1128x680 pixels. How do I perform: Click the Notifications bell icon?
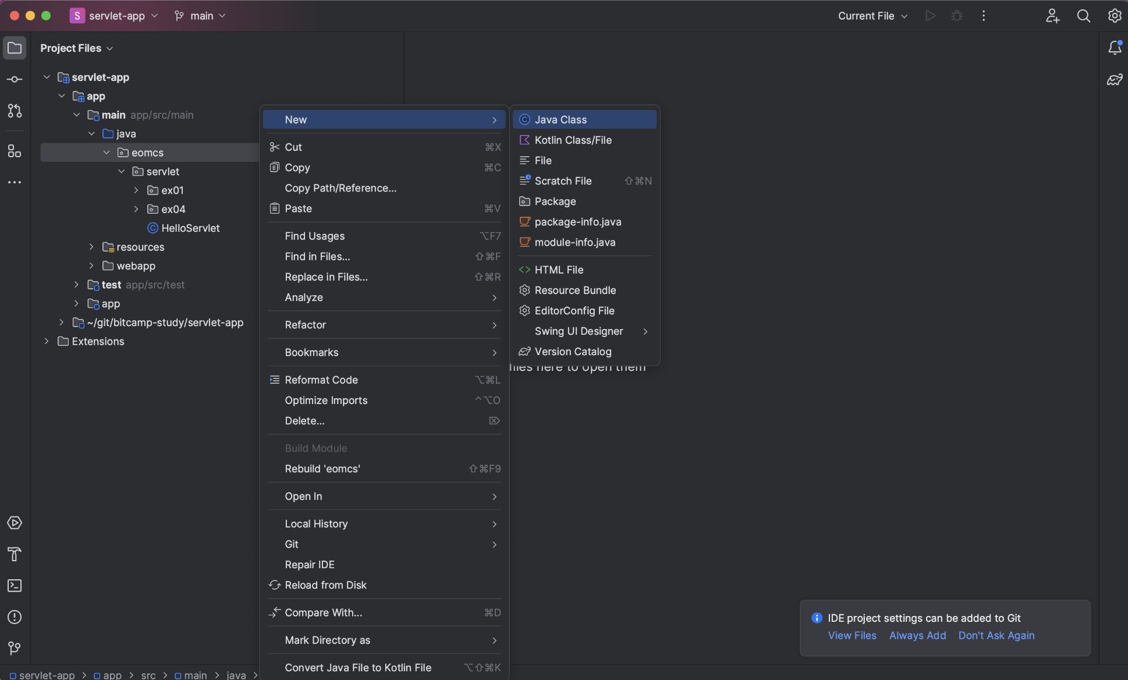point(1115,48)
